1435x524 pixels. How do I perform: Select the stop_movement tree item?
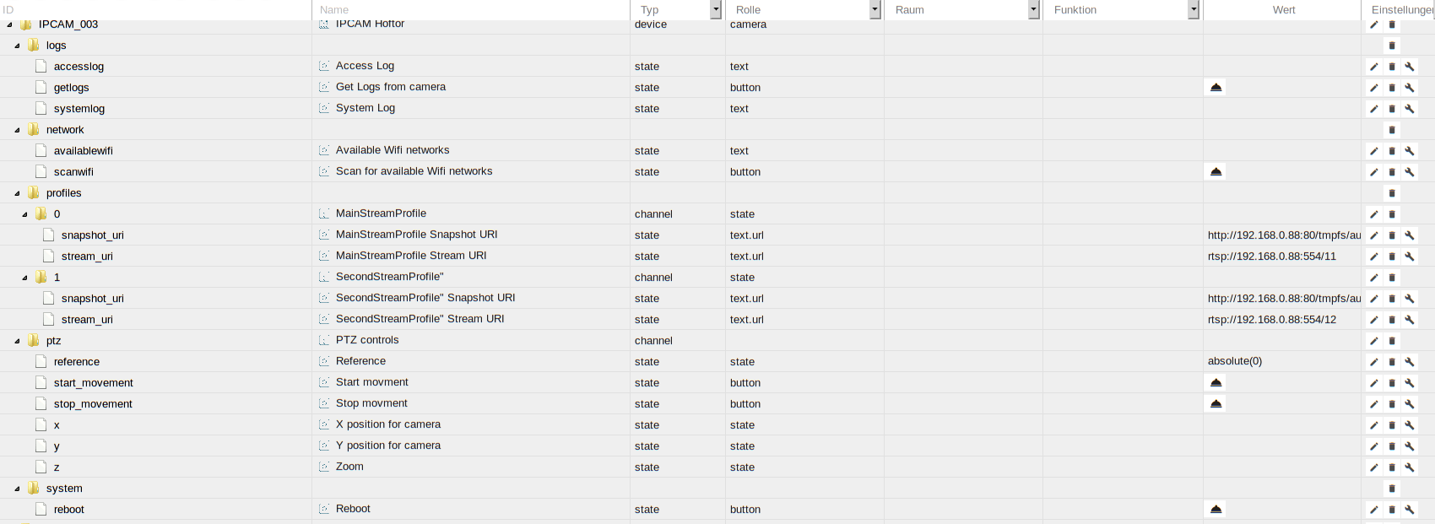[x=93, y=404]
